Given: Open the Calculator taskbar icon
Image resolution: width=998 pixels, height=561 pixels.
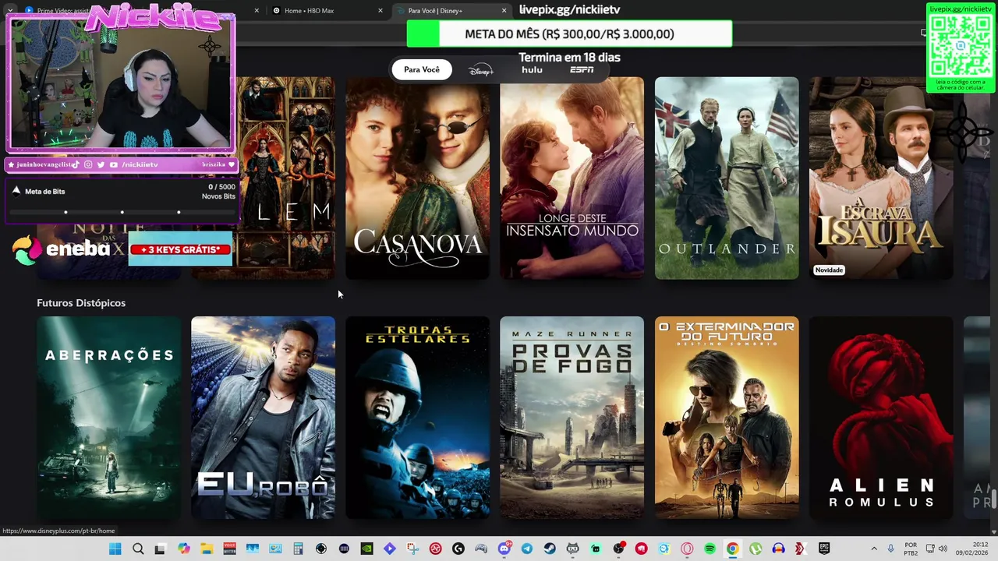Looking at the screenshot, I should click(298, 549).
